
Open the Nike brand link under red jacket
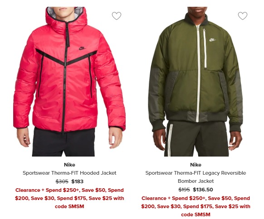tap(69, 165)
